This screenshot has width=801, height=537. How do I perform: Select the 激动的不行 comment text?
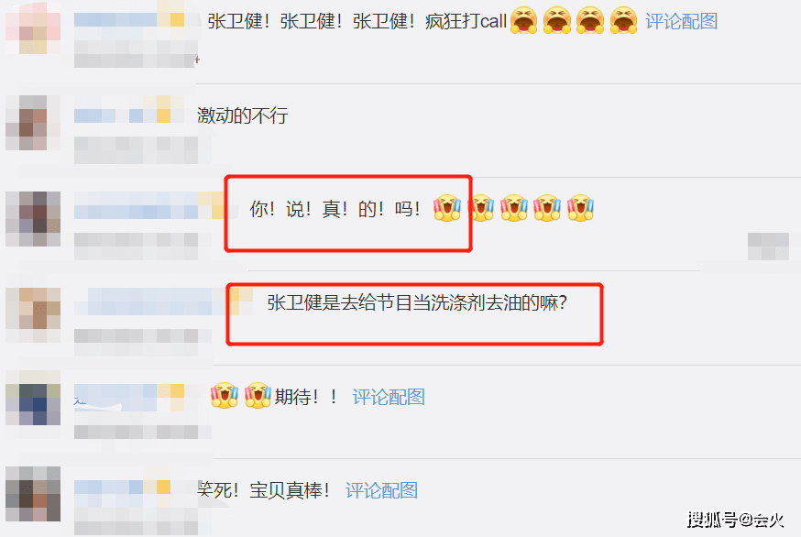(243, 115)
